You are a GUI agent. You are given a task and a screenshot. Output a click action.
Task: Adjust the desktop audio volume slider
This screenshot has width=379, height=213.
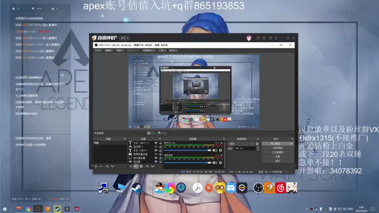[188, 163]
